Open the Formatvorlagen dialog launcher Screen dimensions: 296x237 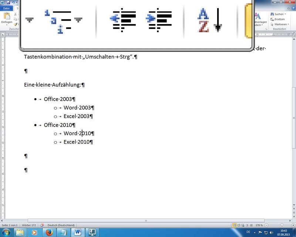click(266, 29)
